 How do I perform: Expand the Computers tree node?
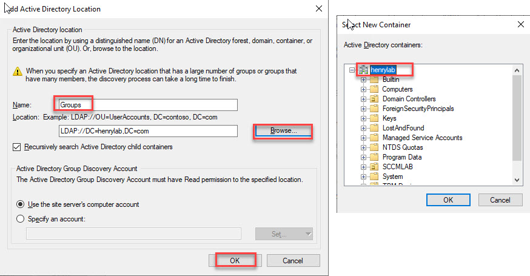pyautogui.click(x=364, y=89)
